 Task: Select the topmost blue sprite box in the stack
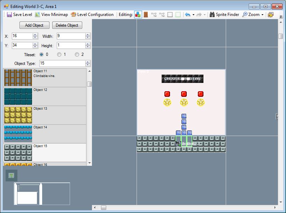184,116
